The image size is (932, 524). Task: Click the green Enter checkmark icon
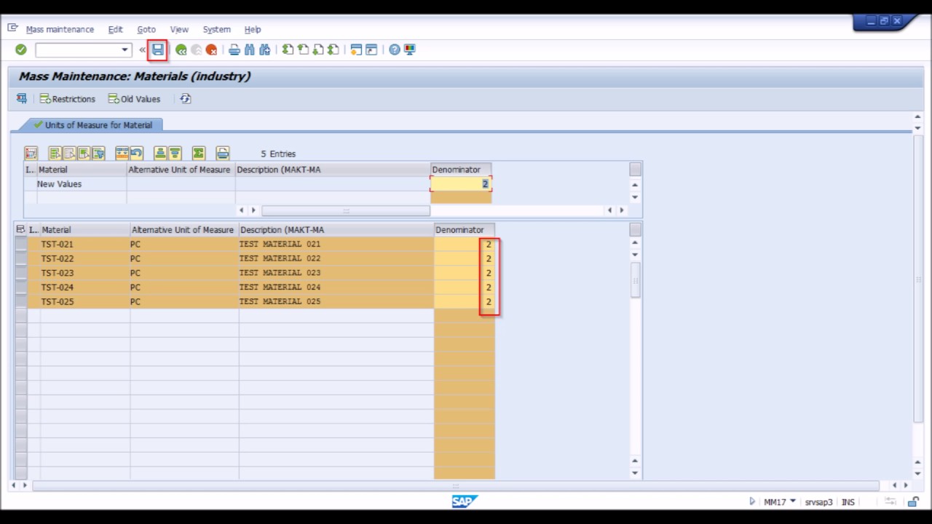21,49
